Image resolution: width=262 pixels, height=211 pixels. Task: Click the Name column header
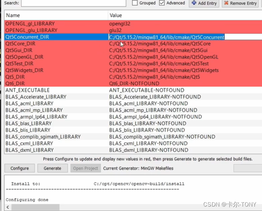(x=56, y=15)
